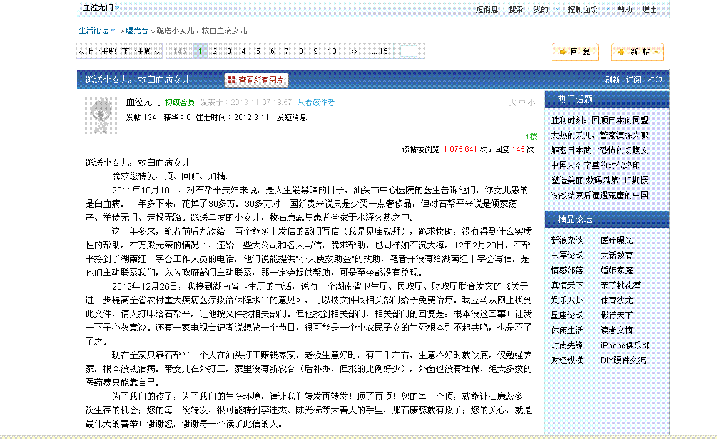Jump to last page ...15
The image size is (717, 439).
(x=380, y=51)
